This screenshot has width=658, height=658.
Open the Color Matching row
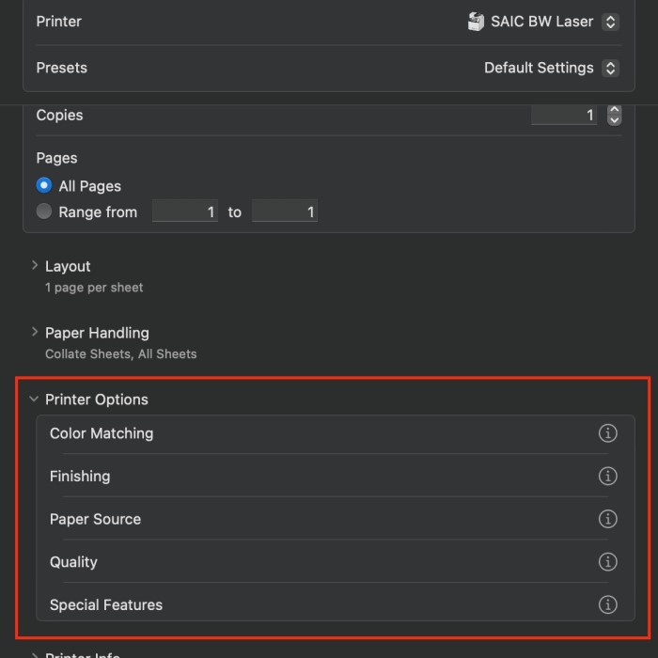(x=336, y=433)
